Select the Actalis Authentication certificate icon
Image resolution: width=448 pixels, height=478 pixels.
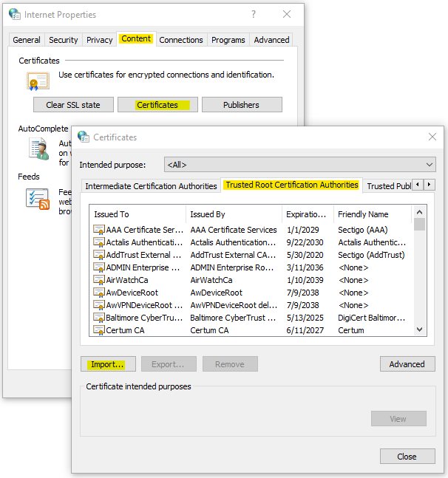(x=98, y=242)
